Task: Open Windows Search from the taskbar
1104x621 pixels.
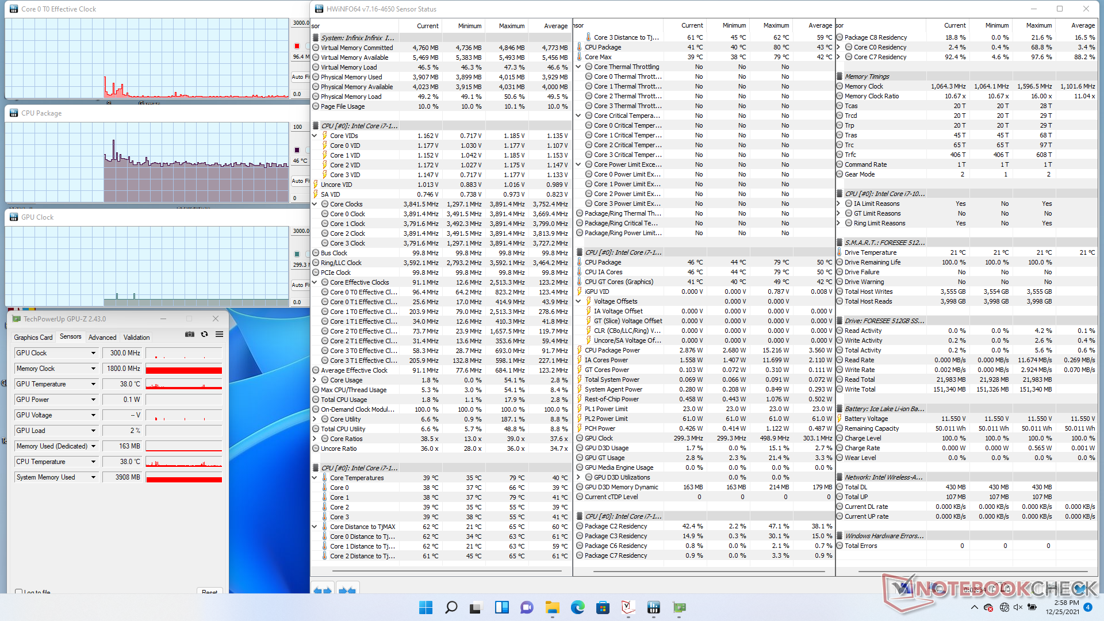Action: [451, 607]
